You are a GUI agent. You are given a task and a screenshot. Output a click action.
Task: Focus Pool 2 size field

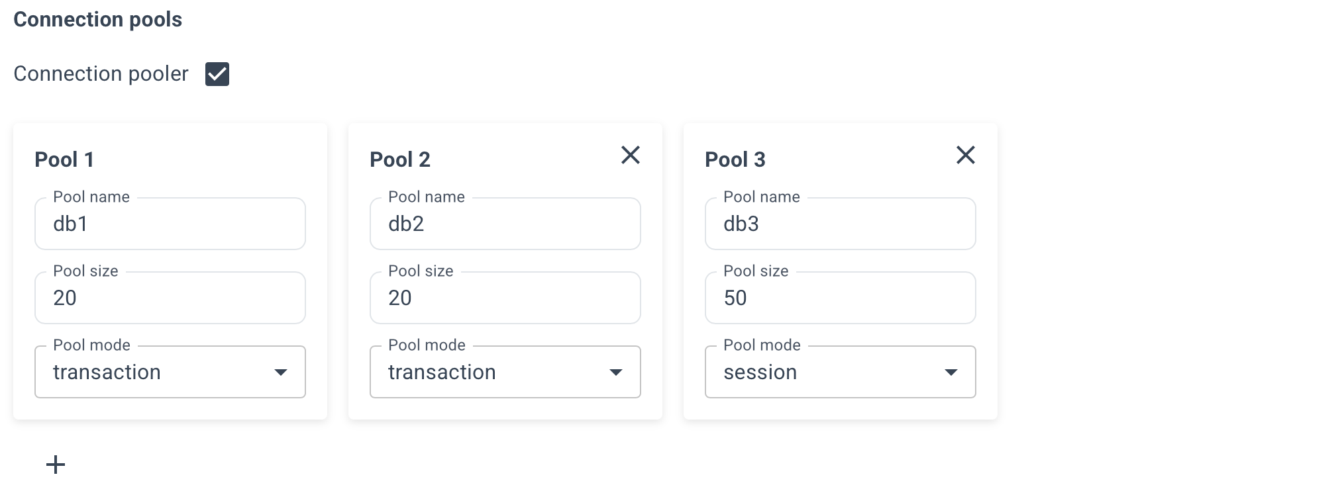[505, 298]
